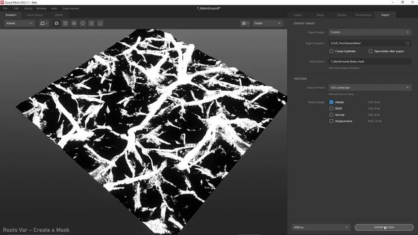Click the edit custom export parameters link
This screenshot has height=235, width=418.
click(x=344, y=68)
